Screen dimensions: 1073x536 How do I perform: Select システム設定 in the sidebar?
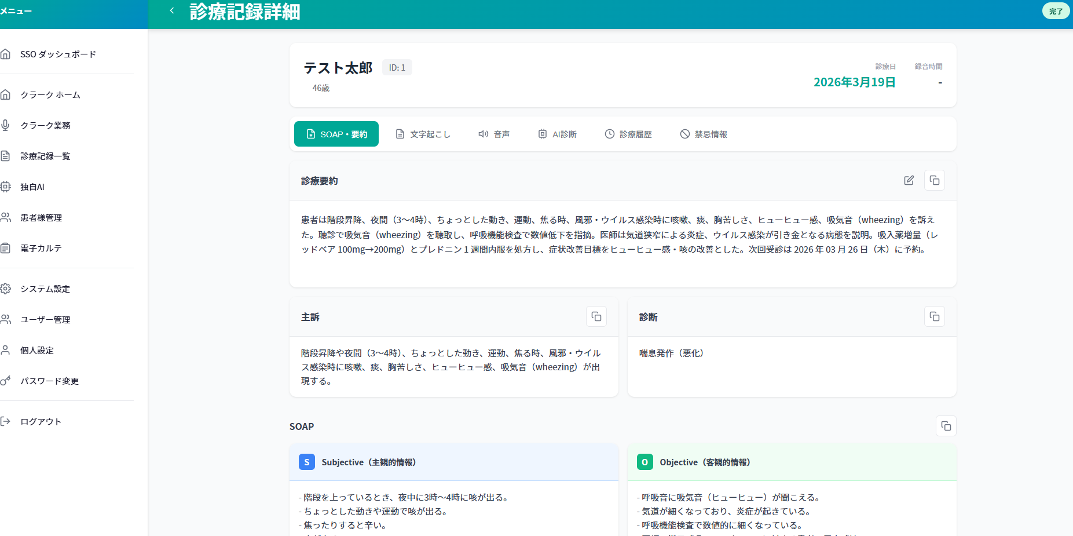(44, 289)
